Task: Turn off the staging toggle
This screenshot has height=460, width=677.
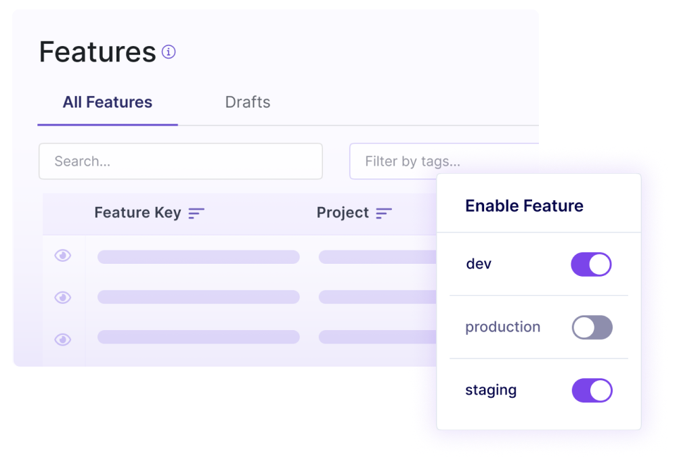Action: pos(591,390)
